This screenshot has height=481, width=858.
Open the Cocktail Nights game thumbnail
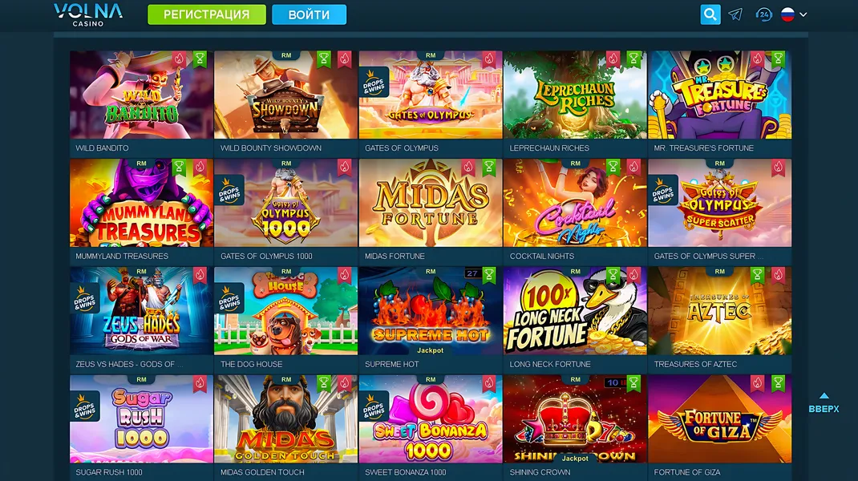point(575,203)
